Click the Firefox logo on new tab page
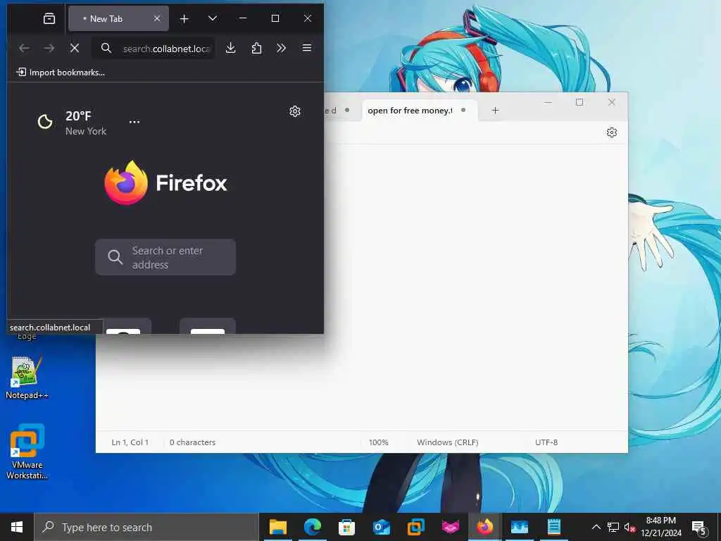 click(x=165, y=182)
